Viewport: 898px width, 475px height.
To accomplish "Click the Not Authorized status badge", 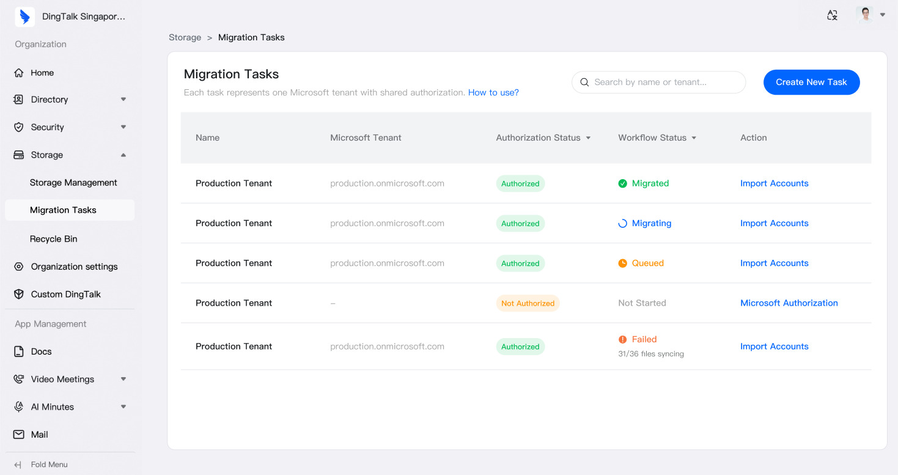I will (x=528, y=303).
